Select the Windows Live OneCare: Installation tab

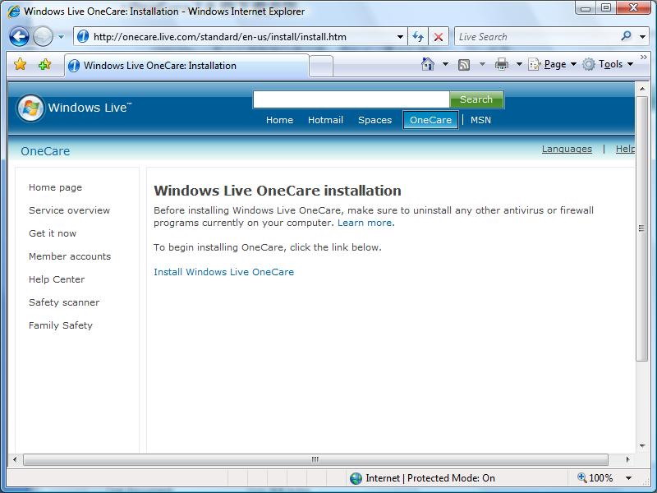point(187,66)
